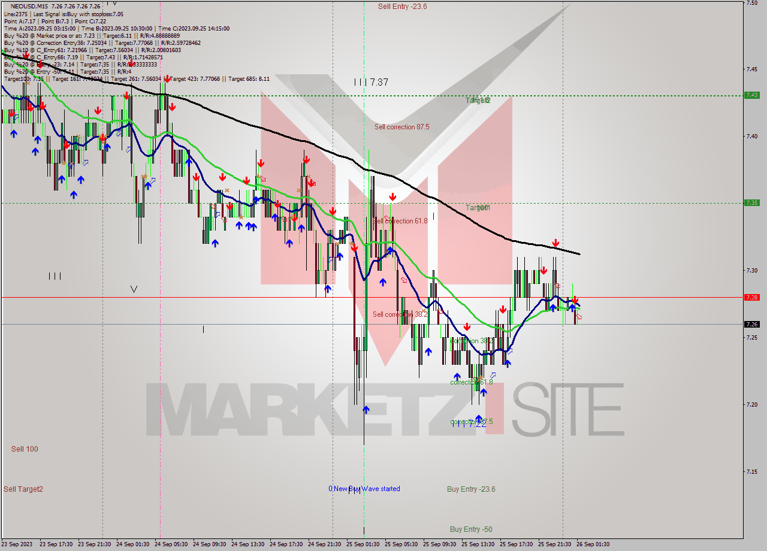Screen dimensions: 767x551
Task: Click the 'Buy Entry -50' label
Action: 471,529
